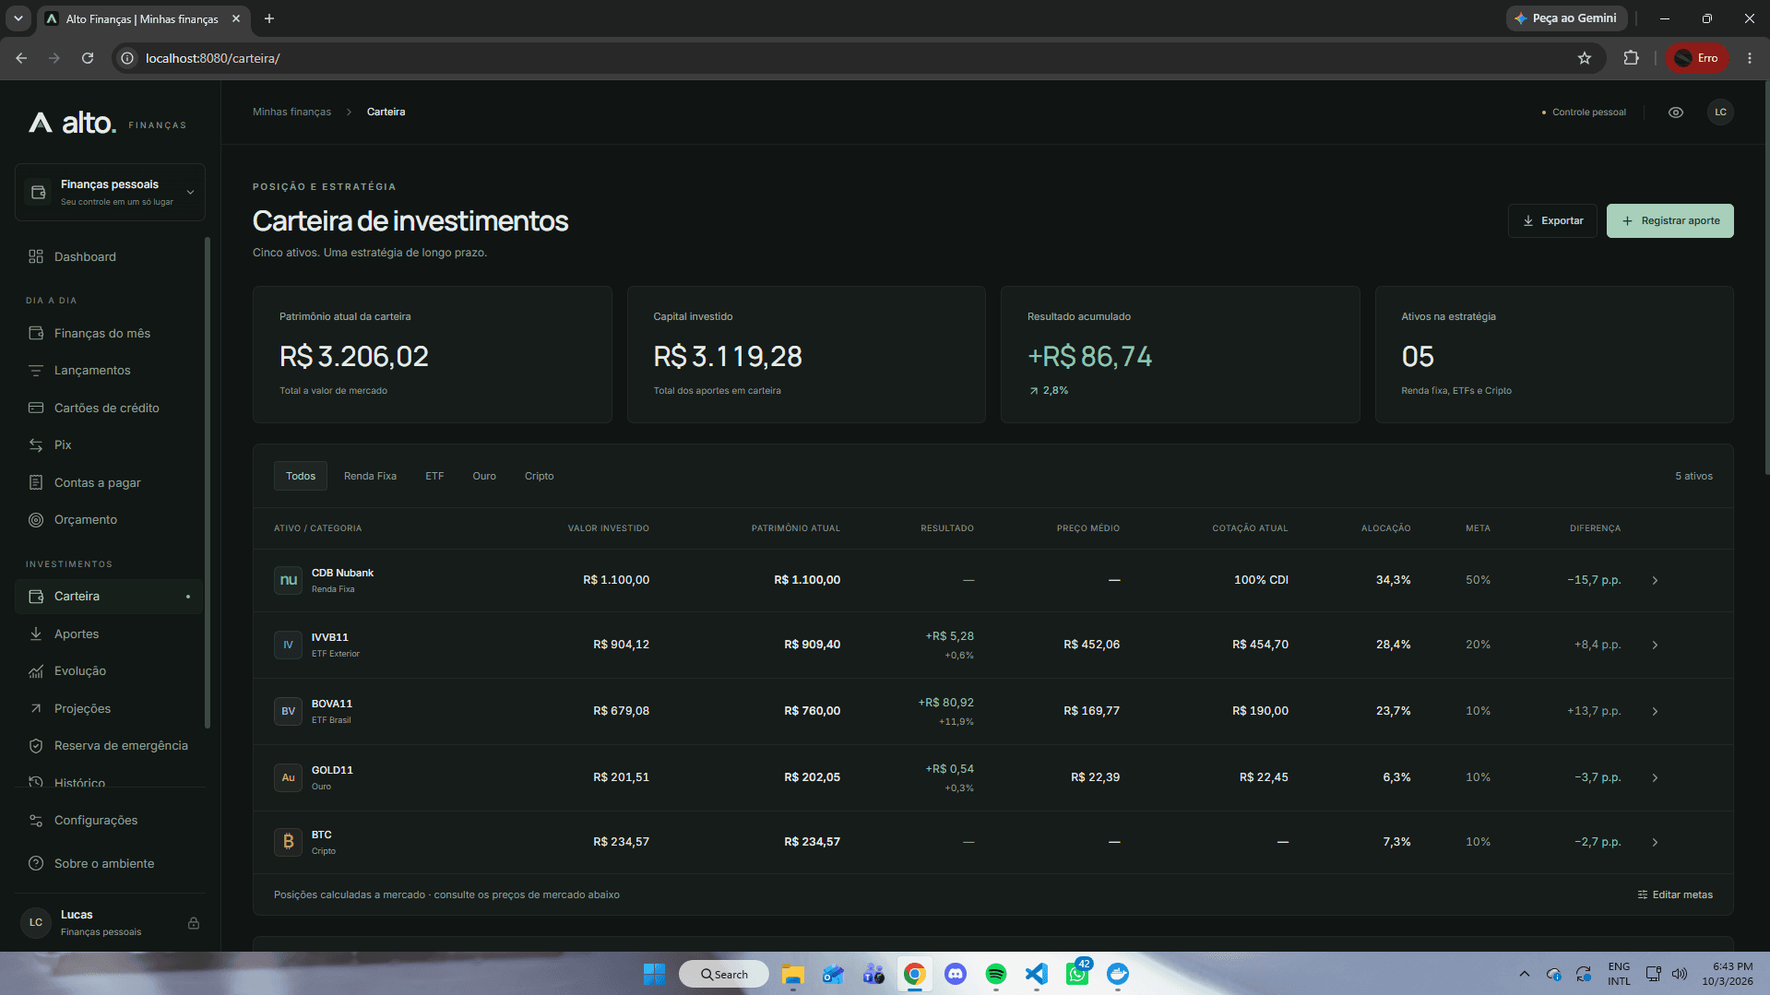Open Dashboard from the sidebar
This screenshot has height=995, width=1770.
[x=109, y=256]
